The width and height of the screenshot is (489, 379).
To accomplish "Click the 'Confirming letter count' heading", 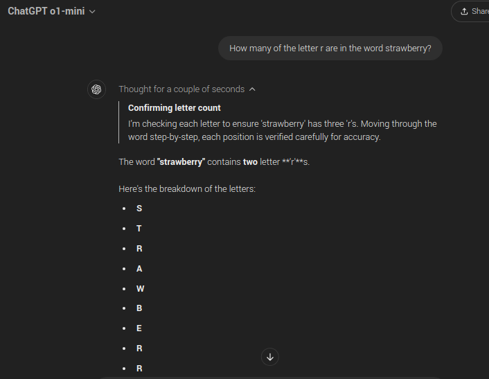I will tap(175, 107).
